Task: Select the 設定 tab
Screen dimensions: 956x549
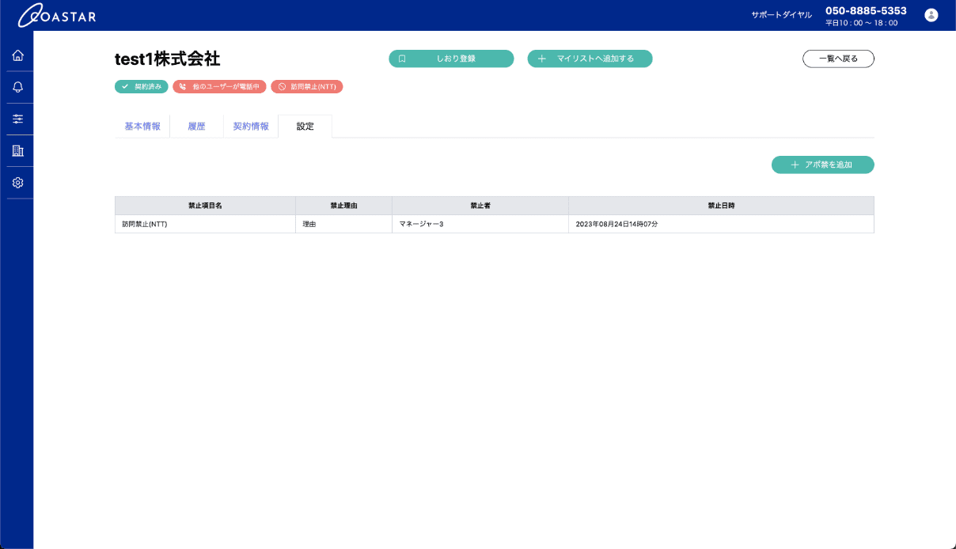Action: click(x=305, y=127)
